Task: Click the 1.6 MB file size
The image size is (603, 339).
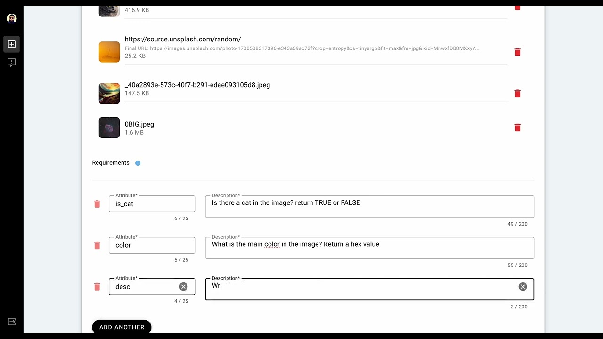Action: 134,133
